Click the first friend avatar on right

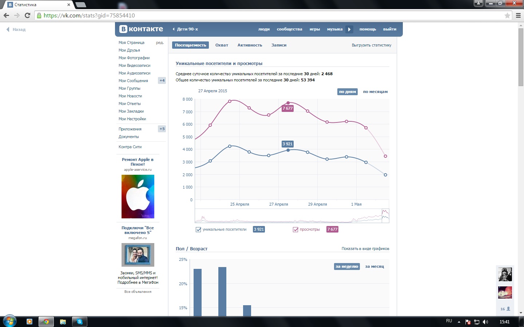(x=505, y=274)
